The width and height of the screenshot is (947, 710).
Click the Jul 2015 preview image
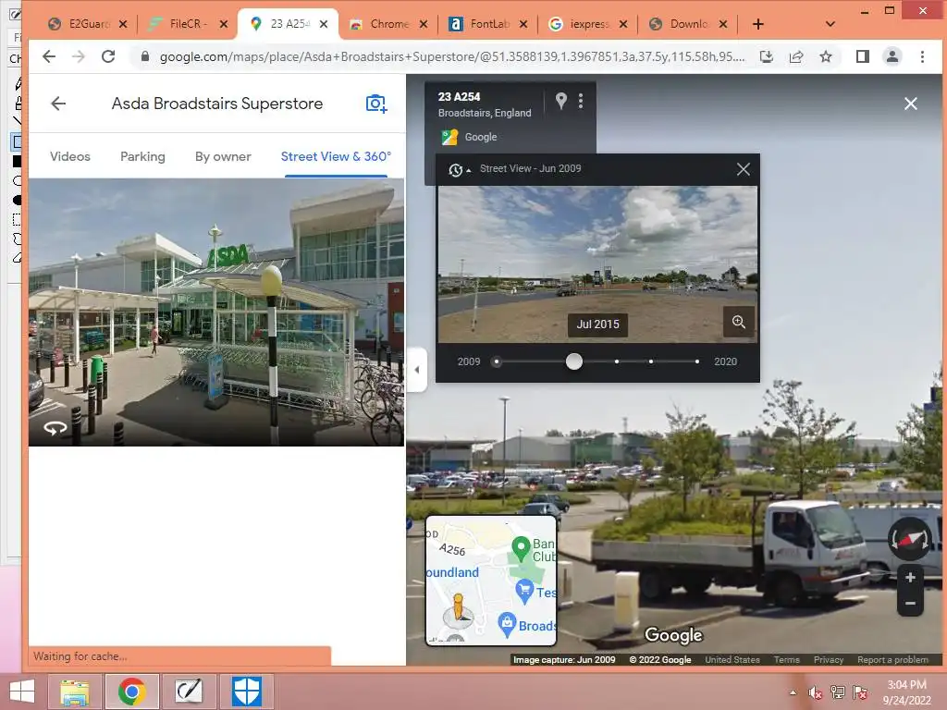point(597,263)
